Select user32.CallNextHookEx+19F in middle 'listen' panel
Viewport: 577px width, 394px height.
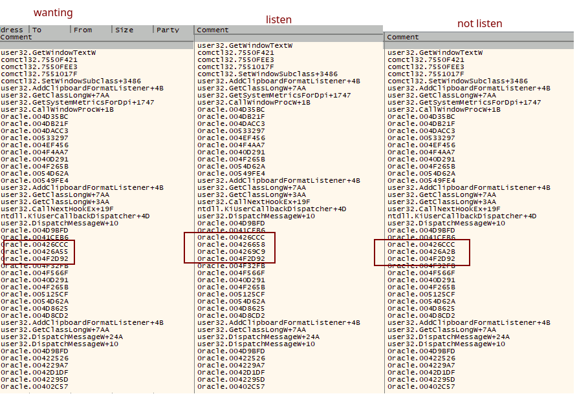[x=254, y=202]
